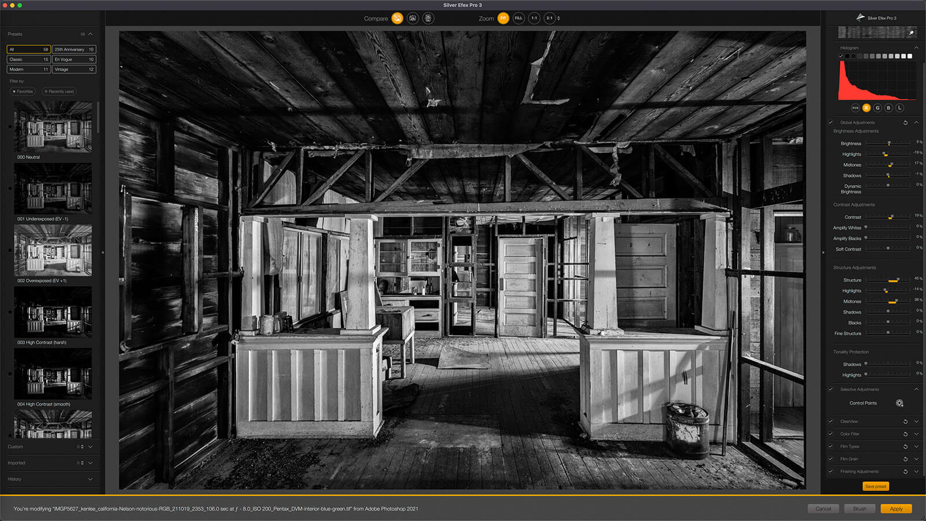Viewport: 926px width, 521px height.
Task: Expand the History panel
Action: 90,479
